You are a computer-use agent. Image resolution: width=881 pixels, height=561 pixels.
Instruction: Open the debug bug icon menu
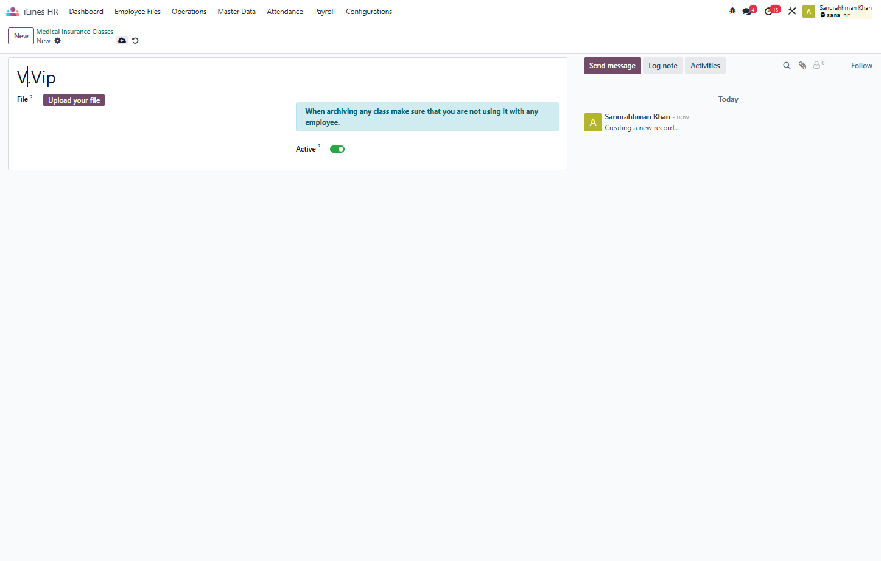pyautogui.click(x=732, y=11)
